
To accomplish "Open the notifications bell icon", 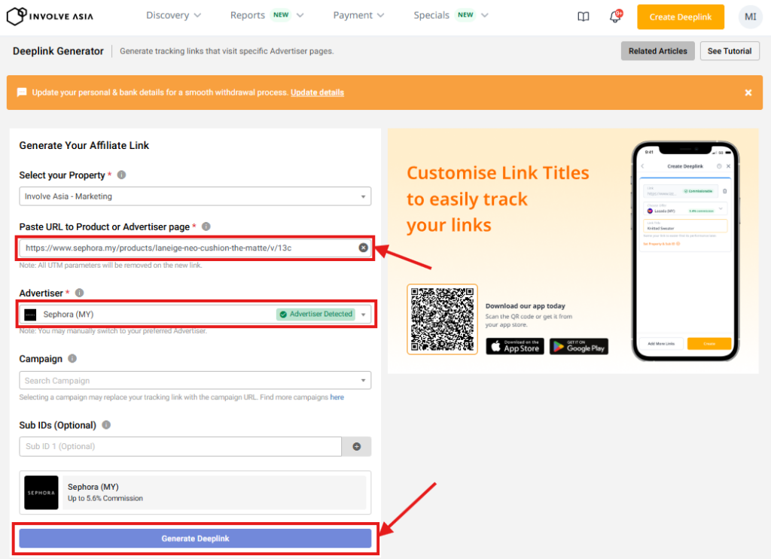I will (615, 17).
